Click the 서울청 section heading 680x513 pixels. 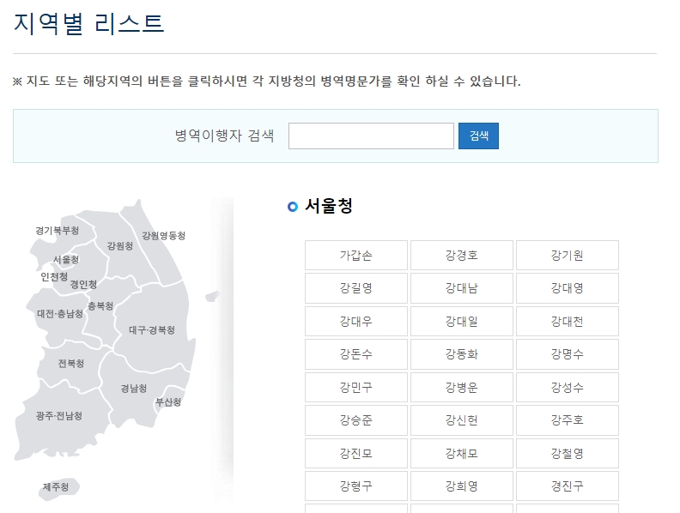click(x=329, y=206)
